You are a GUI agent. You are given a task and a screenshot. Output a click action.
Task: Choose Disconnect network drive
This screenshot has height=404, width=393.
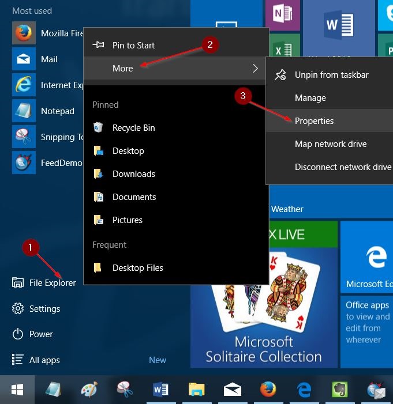coord(330,167)
